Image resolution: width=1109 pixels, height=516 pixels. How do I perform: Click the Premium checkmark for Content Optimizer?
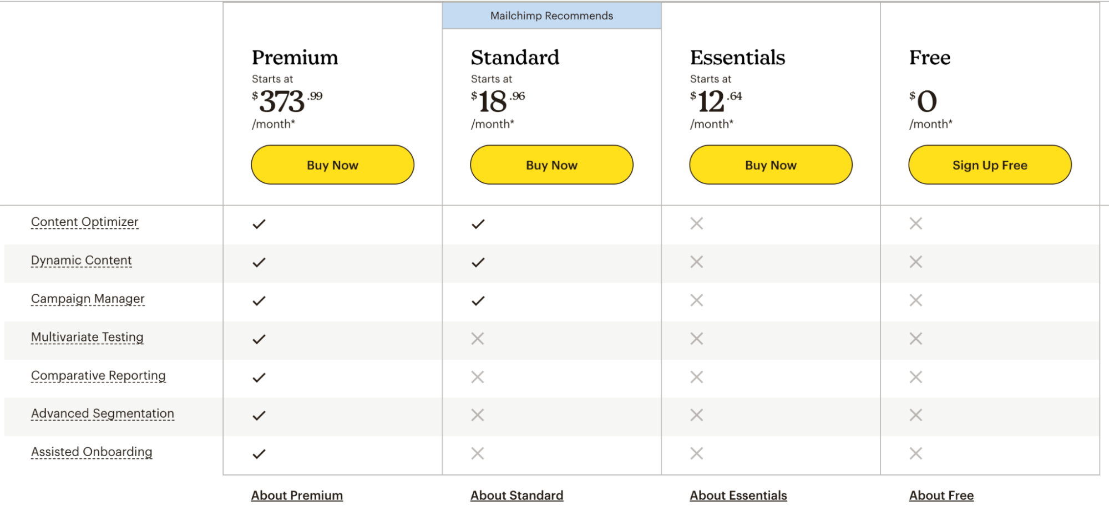click(x=259, y=224)
